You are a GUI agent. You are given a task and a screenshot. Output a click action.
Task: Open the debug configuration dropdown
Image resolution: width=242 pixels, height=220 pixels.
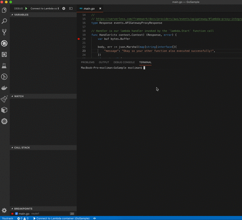pyautogui.click(x=45, y=8)
